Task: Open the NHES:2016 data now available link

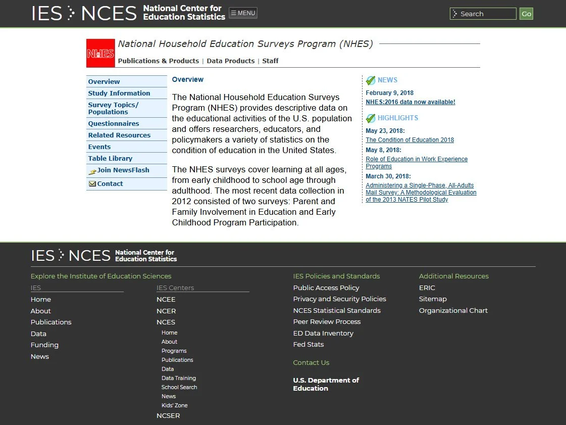Action: tap(410, 102)
